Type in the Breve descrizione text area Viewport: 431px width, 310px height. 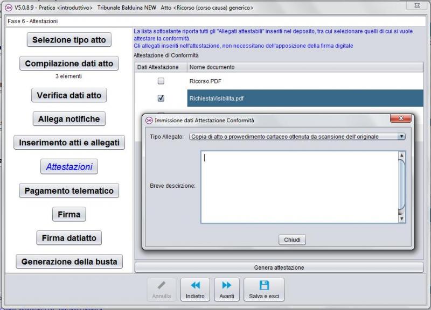[x=299, y=186]
